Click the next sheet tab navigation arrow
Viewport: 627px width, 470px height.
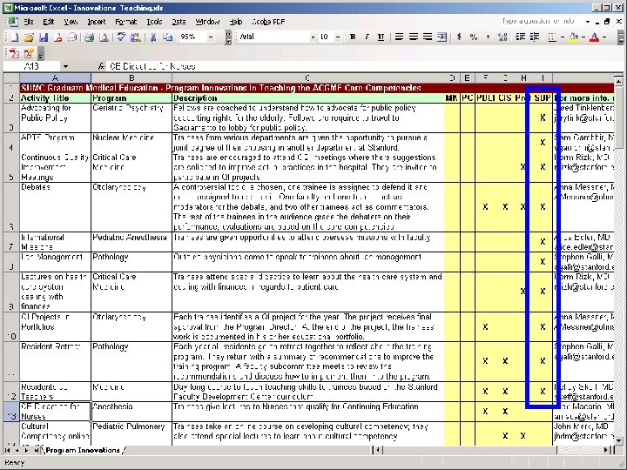[x=25, y=451]
